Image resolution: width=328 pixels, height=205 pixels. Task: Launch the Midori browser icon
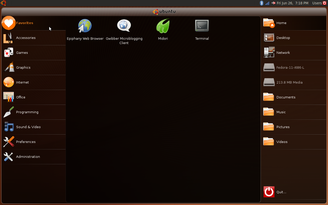click(163, 26)
